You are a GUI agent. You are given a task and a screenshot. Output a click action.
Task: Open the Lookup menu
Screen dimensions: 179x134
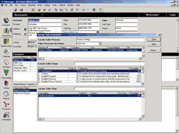tap(47, 5)
